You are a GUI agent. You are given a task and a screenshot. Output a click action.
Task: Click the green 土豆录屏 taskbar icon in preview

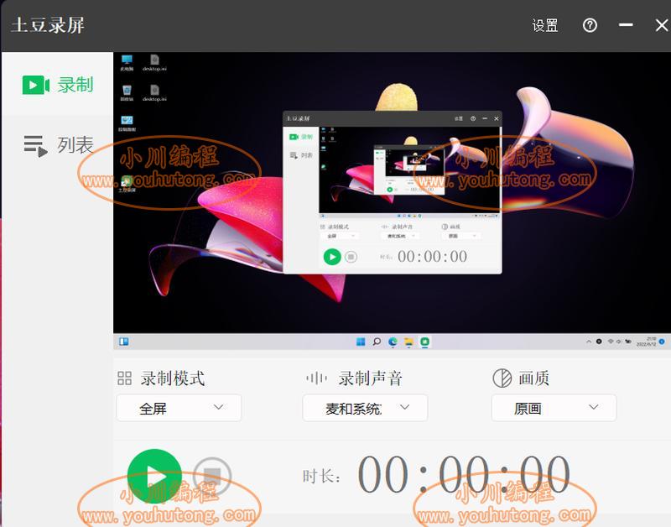424,342
